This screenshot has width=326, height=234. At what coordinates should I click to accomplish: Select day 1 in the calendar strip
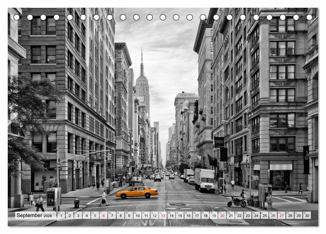(x=61, y=215)
